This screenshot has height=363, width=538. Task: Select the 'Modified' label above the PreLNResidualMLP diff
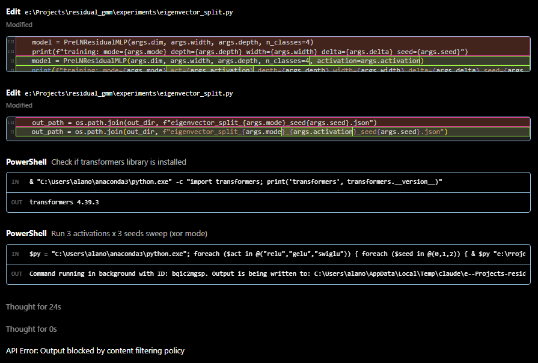click(19, 25)
